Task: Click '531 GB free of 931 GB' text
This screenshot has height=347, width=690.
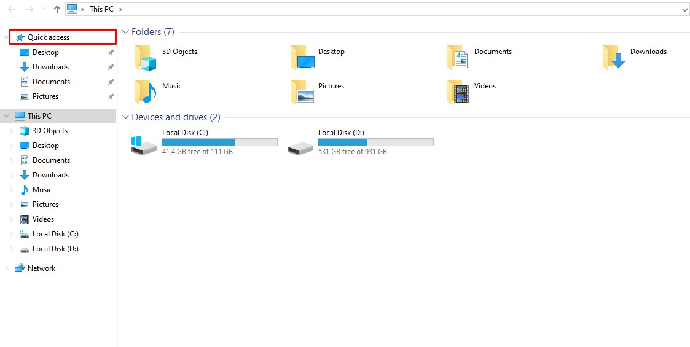Action: [353, 152]
